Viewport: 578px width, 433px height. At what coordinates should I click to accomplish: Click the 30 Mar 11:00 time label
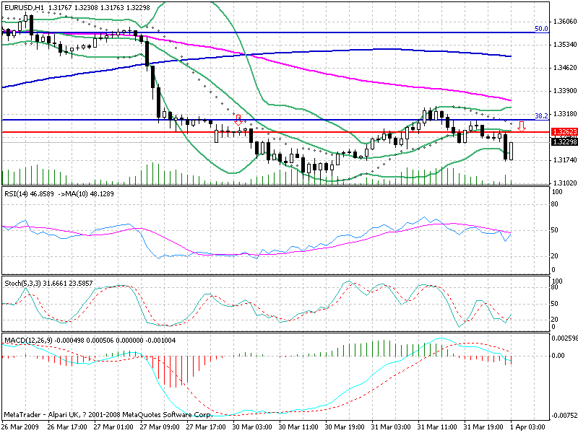(x=298, y=427)
